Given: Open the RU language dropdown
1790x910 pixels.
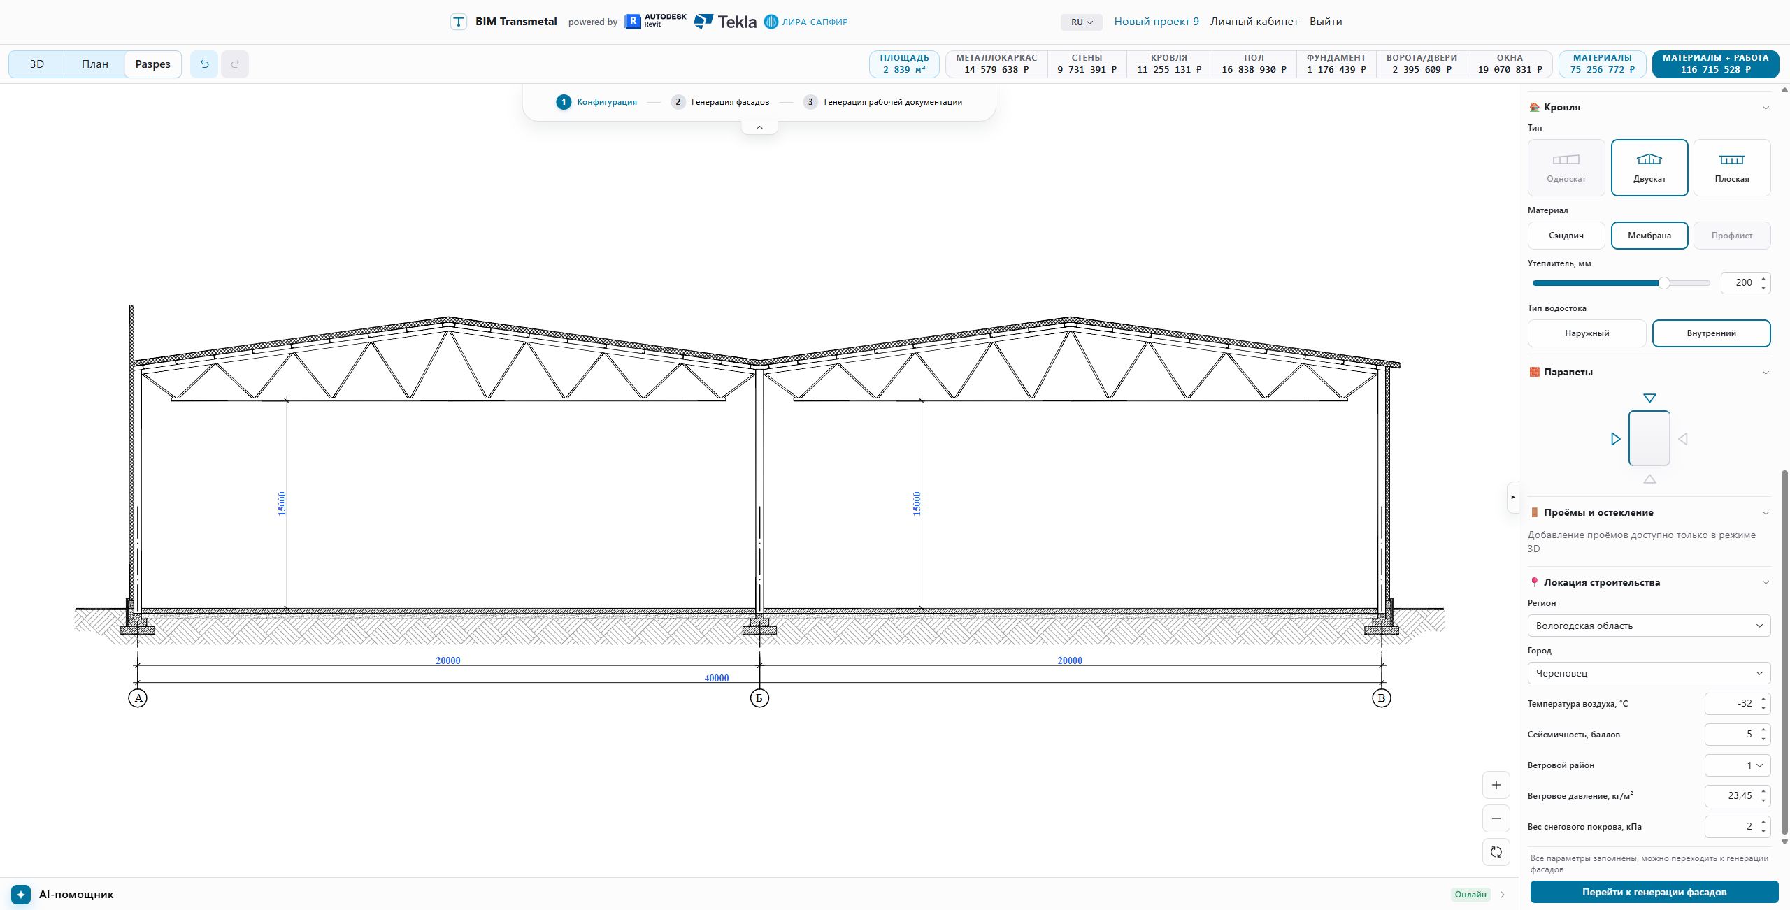Looking at the screenshot, I should 1081,22.
